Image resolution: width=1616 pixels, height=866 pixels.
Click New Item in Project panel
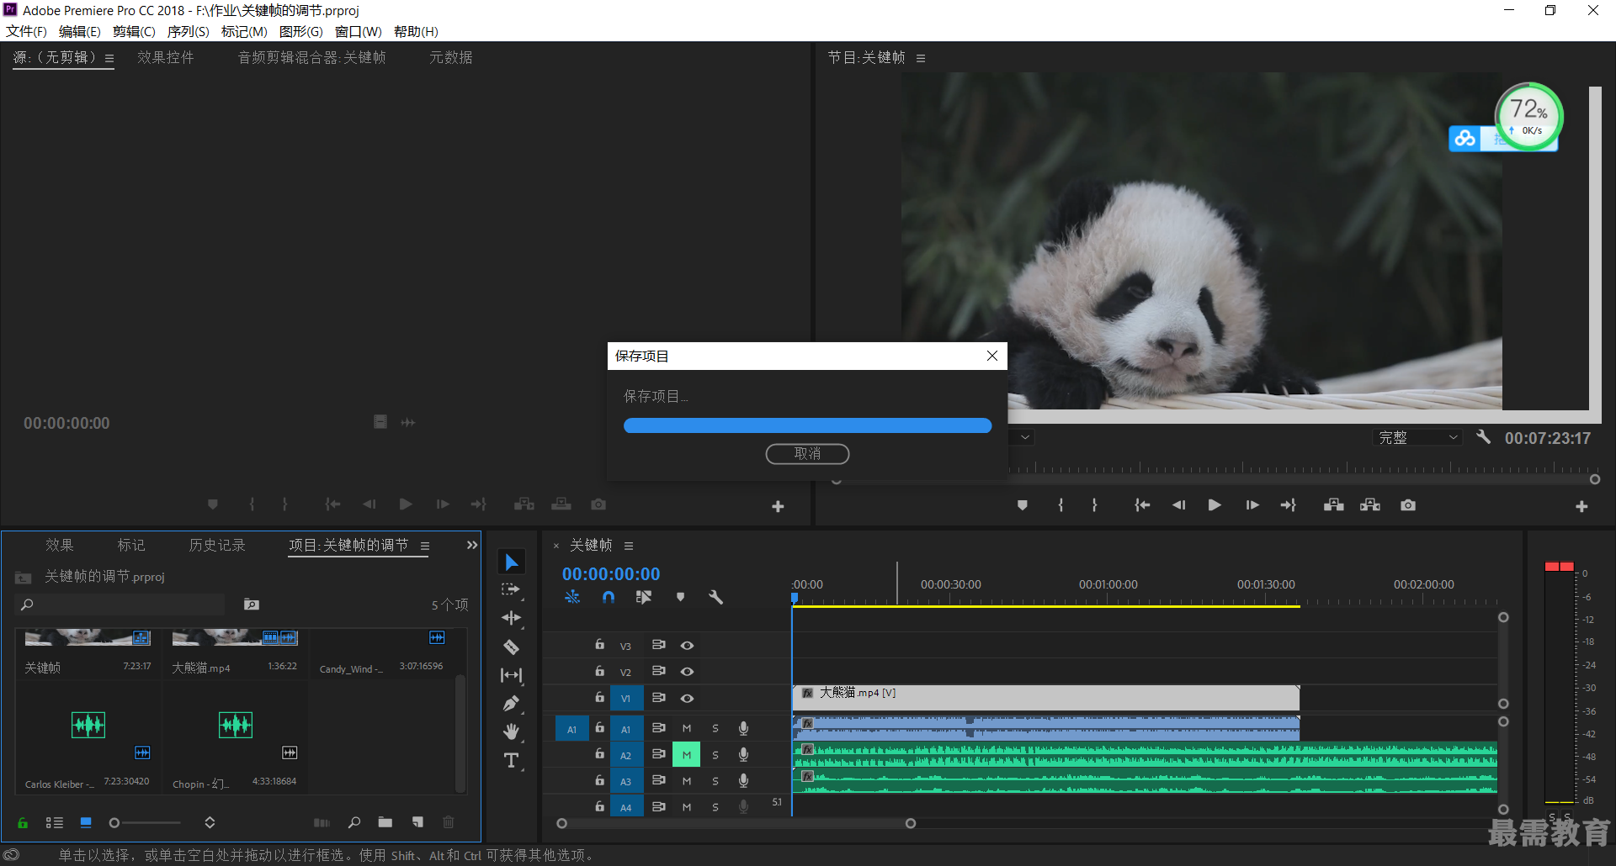tap(417, 822)
